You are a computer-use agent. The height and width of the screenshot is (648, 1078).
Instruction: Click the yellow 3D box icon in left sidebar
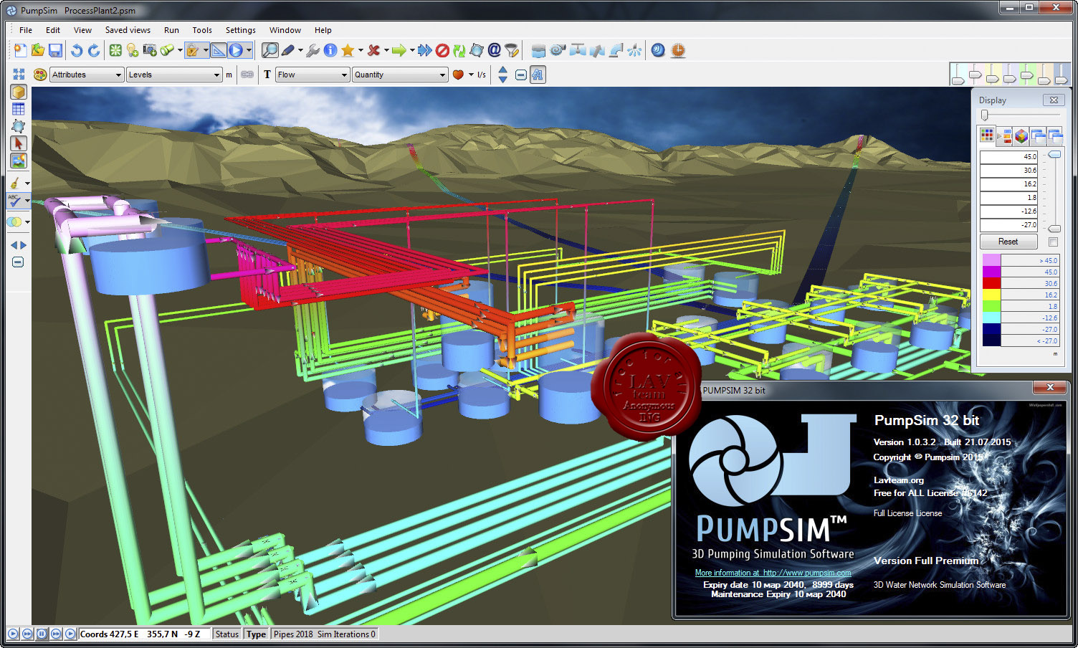click(19, 92)
